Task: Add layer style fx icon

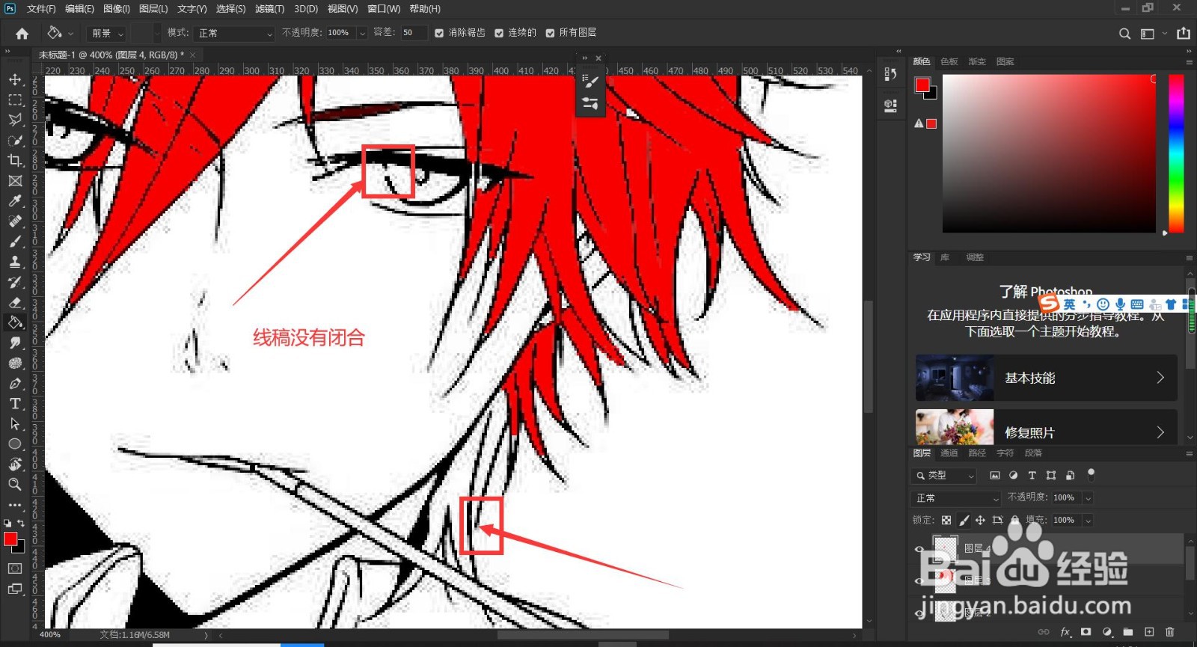Action: click(x=1065, y=632)
